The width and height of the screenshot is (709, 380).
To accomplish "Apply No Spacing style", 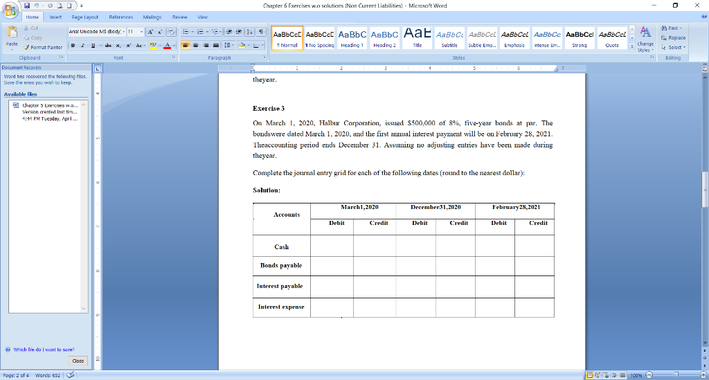I will pyautogui.click(x=320, y=38).
